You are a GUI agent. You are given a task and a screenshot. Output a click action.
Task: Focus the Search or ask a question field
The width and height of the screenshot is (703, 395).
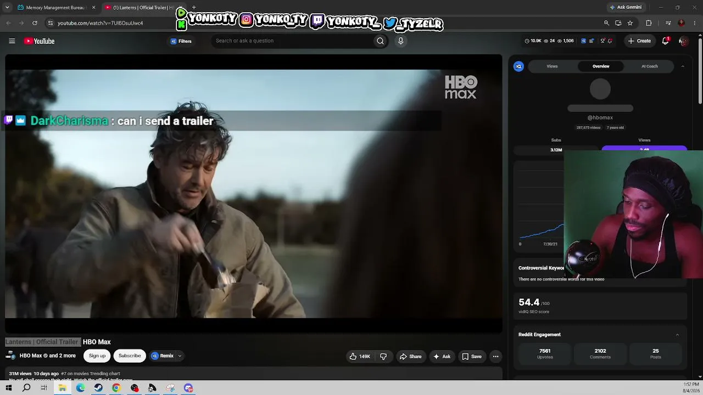(x=291, y=41)
